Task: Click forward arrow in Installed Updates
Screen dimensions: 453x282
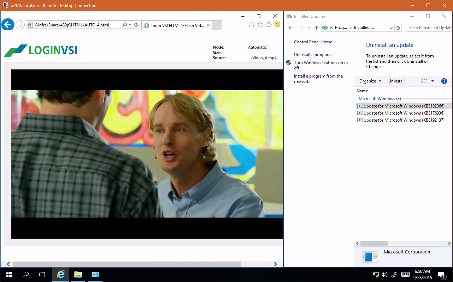Action: point(301,28)
